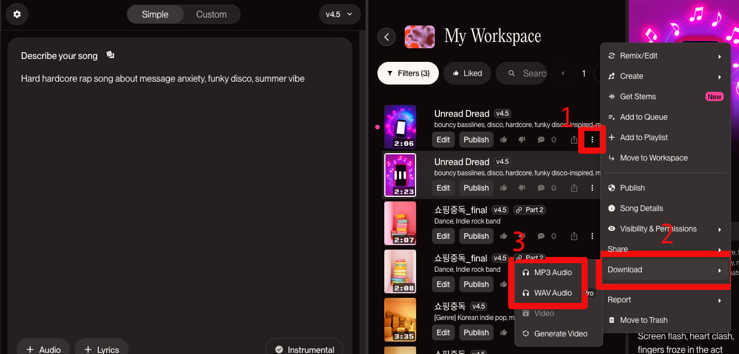Open the v4.5 model version dropdown
Screen dimensions: 739x354
click(340, 14)
